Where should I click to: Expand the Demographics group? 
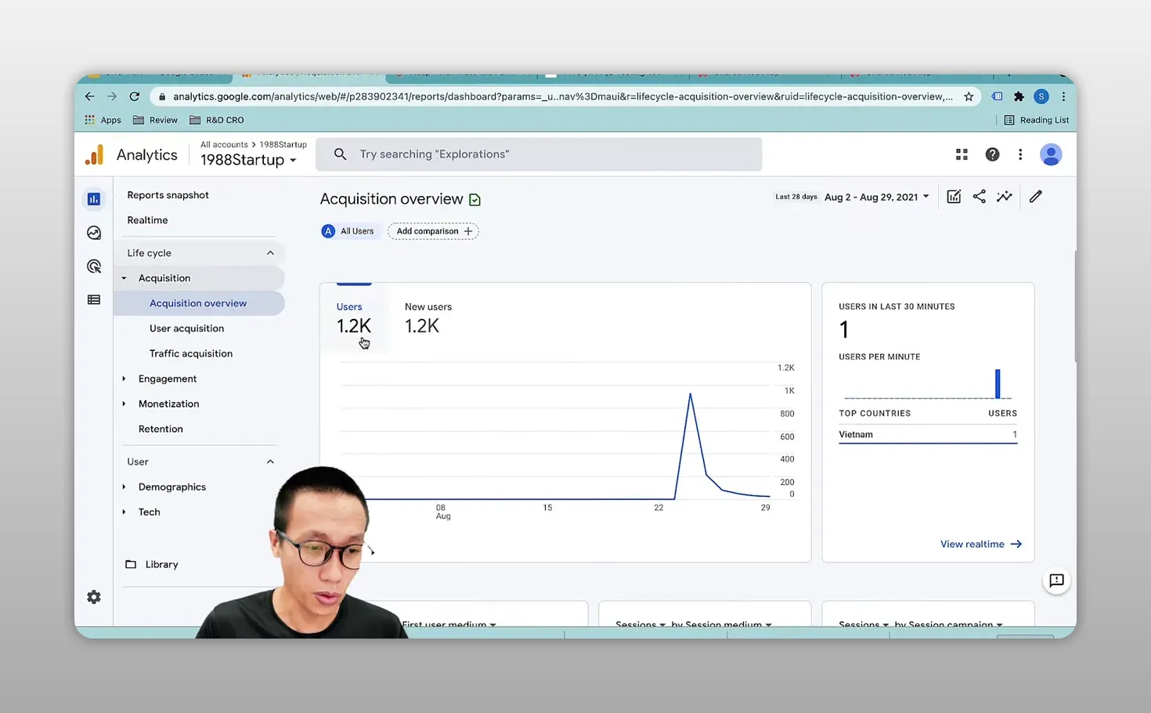124,487
